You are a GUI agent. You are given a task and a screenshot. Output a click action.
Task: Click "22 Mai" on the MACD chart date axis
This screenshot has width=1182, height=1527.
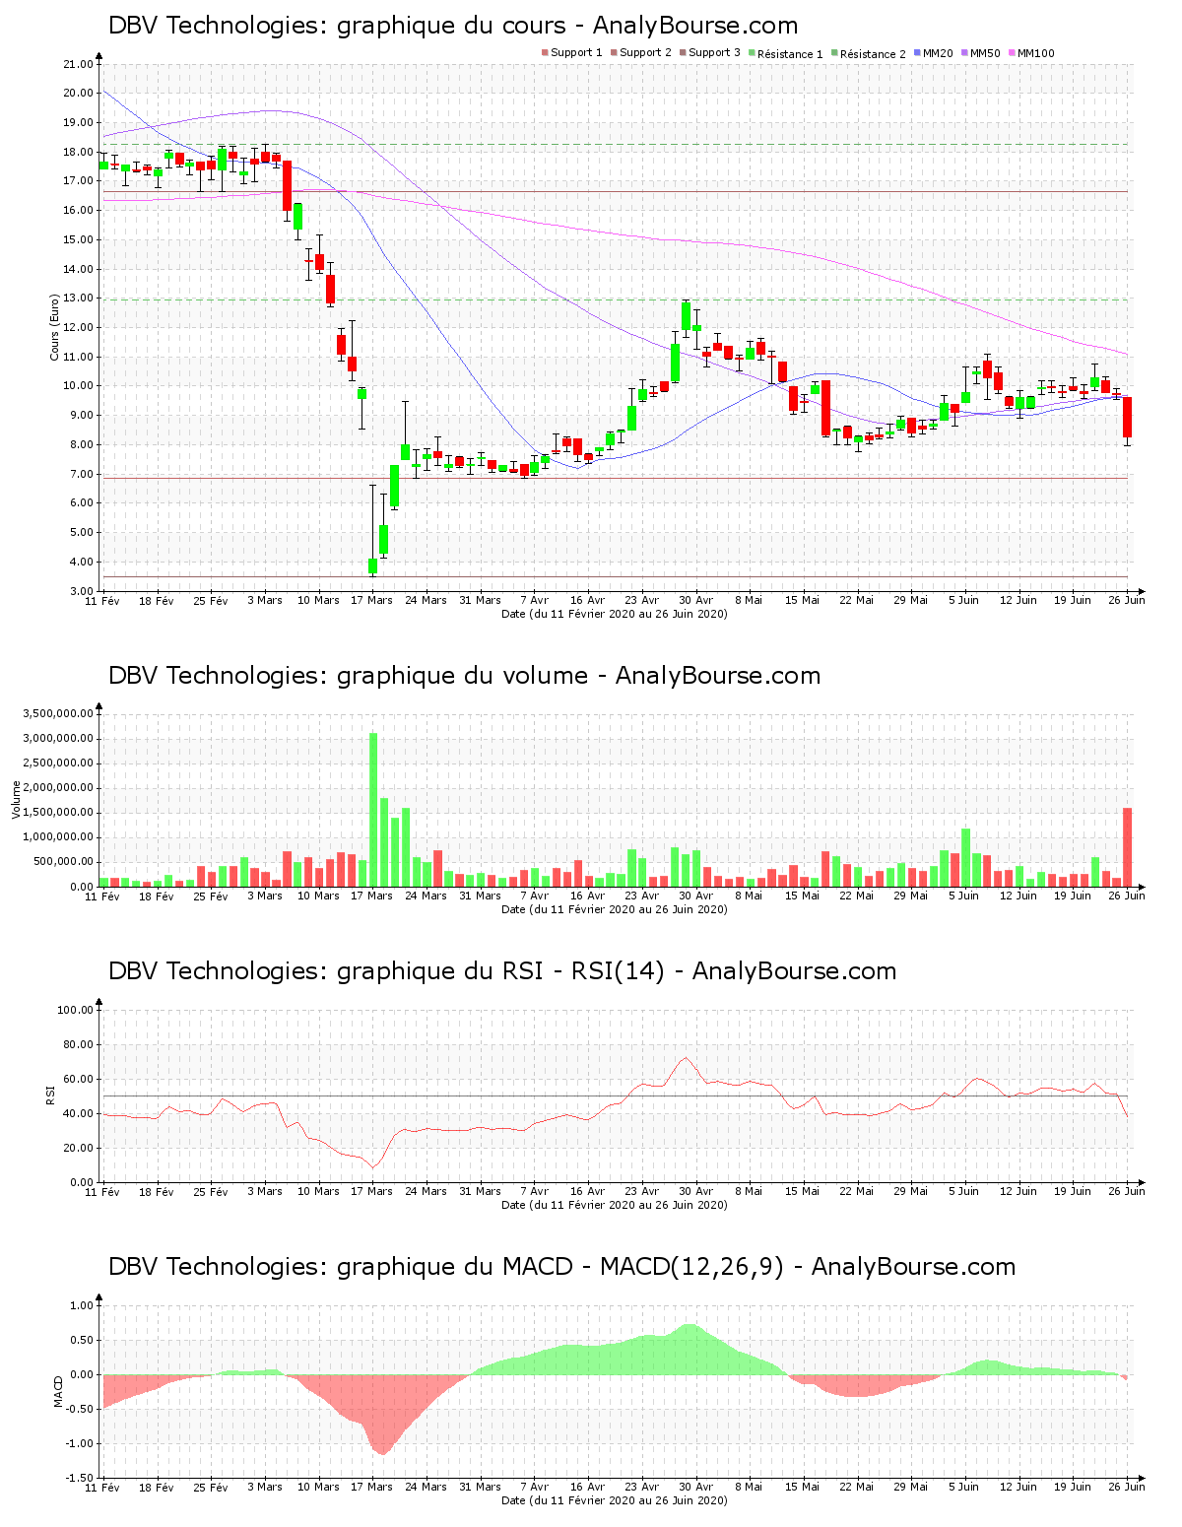[x=857, y=1487]
